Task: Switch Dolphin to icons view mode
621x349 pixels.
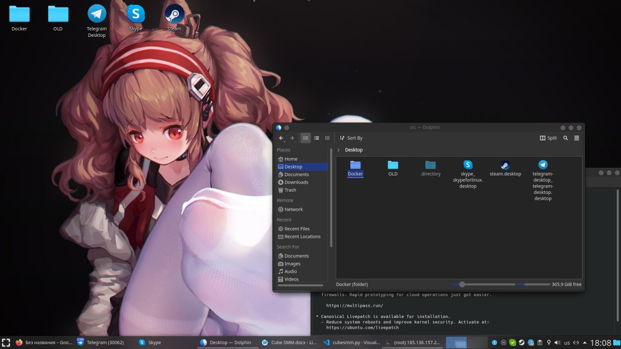Action: tap(306, 138)
